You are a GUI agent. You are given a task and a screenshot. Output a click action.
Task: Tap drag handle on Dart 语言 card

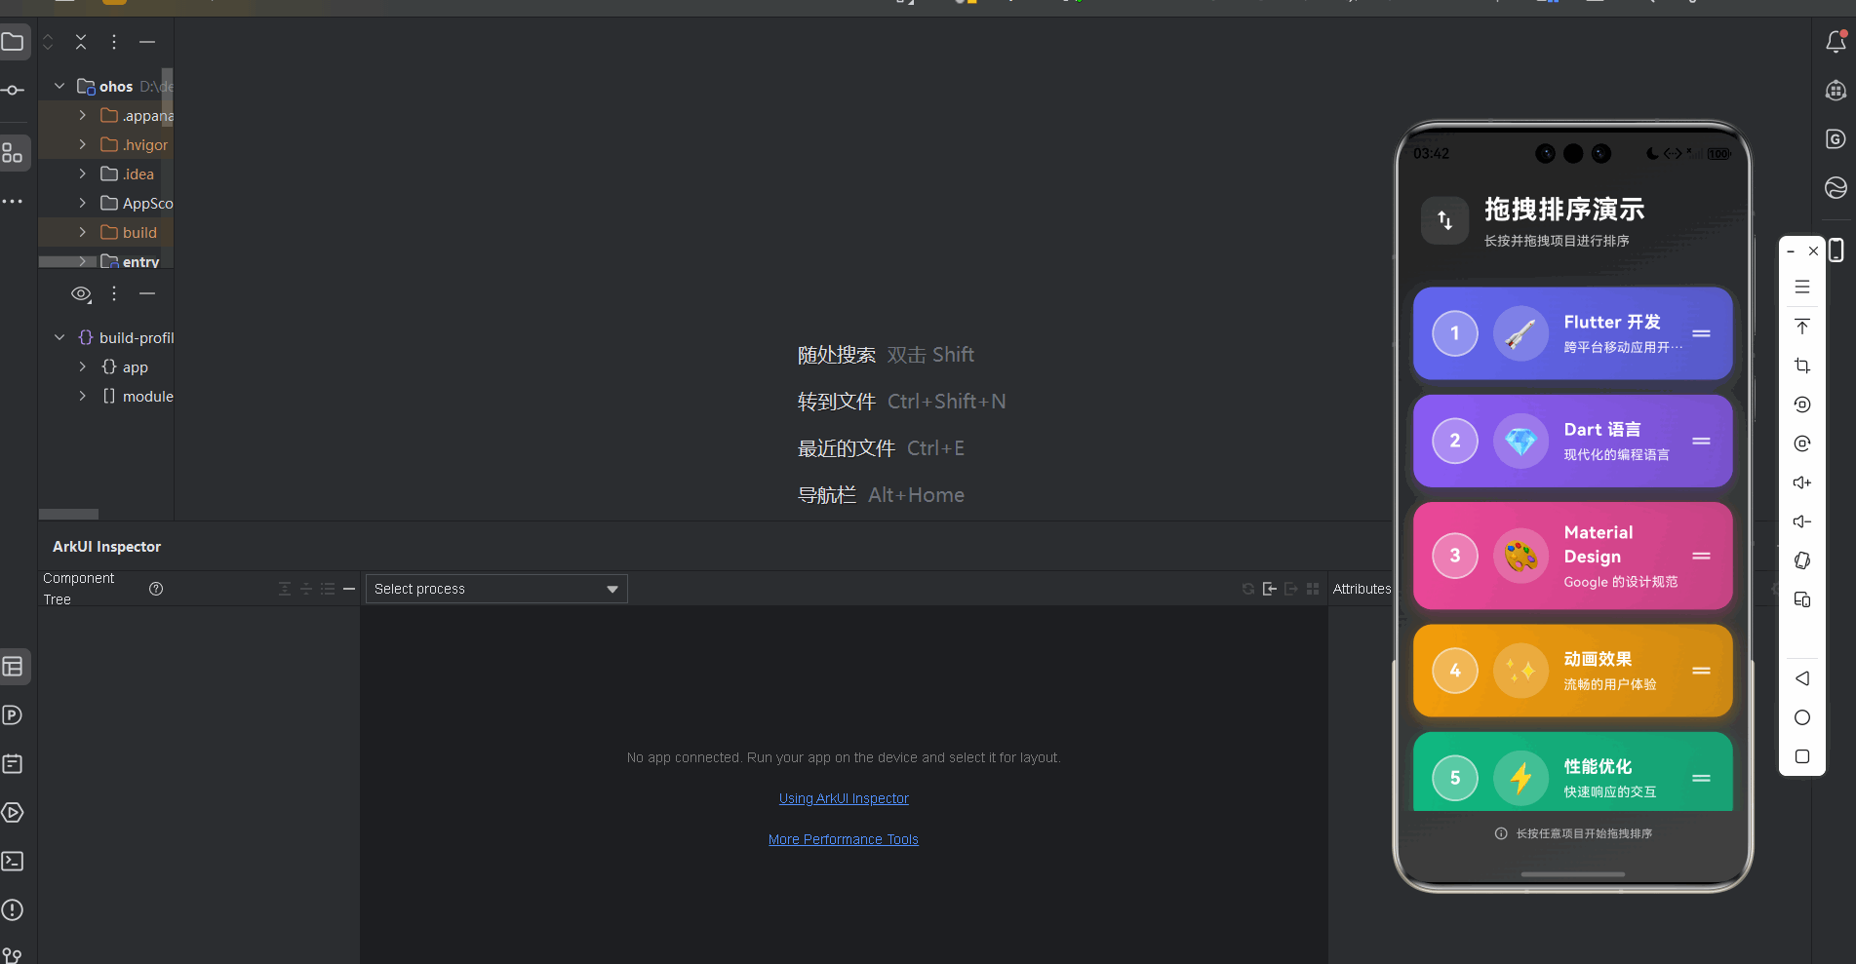1701,441
